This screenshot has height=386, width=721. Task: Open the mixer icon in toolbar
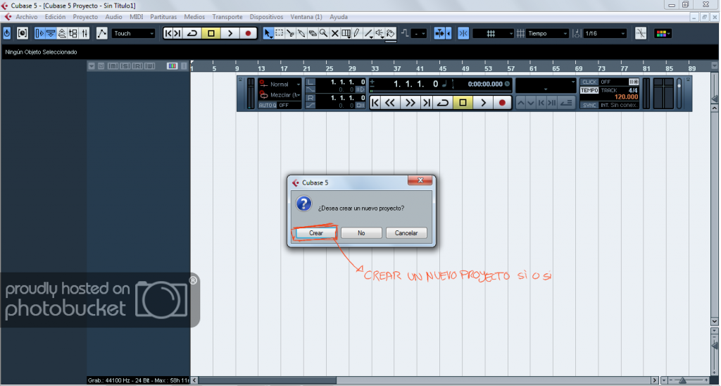point(84,33)
